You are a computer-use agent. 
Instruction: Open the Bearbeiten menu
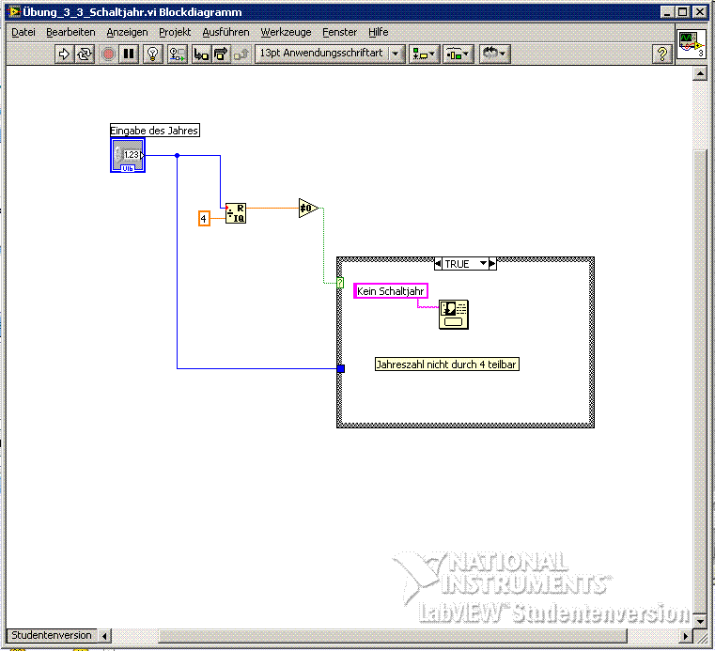pyautogui.click(x=70, y=32)
